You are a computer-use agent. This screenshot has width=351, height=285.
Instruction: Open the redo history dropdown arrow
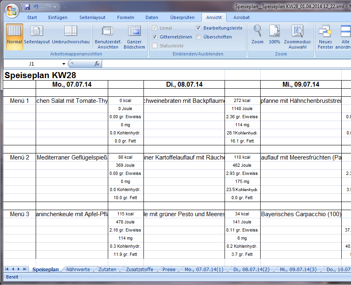coord(55,7)
